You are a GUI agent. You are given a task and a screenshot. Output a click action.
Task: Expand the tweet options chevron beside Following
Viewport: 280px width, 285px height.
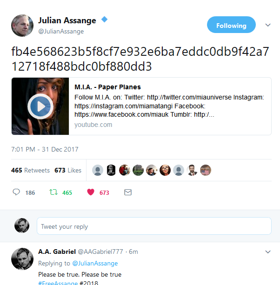click(268, 25)
